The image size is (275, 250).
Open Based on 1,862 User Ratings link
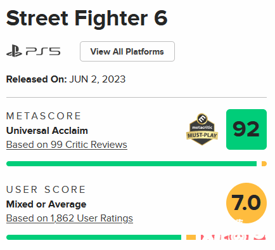pos(70,218)
